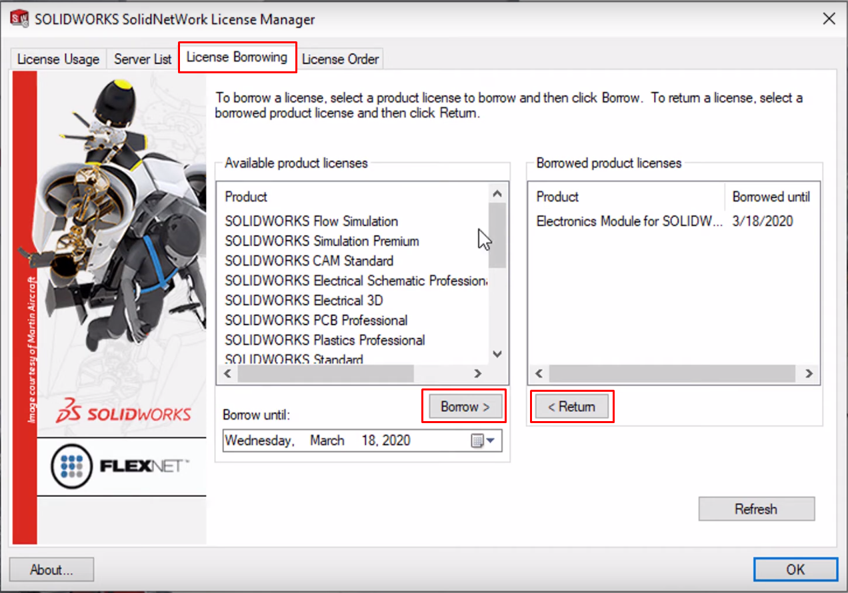Click the month March in Borrow until field

327,440
